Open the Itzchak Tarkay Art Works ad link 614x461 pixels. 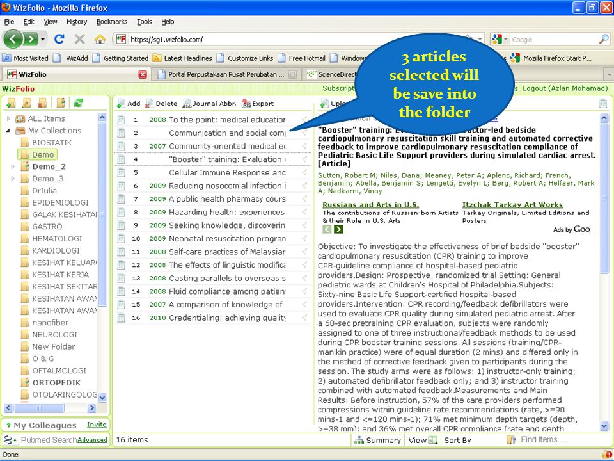point(512,204)
